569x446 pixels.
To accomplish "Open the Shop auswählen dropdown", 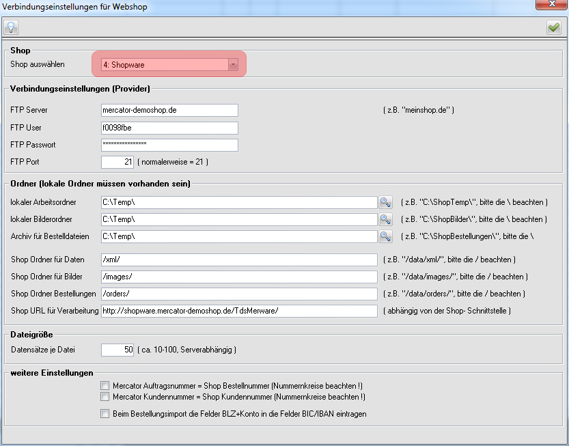I will [234, 65].
